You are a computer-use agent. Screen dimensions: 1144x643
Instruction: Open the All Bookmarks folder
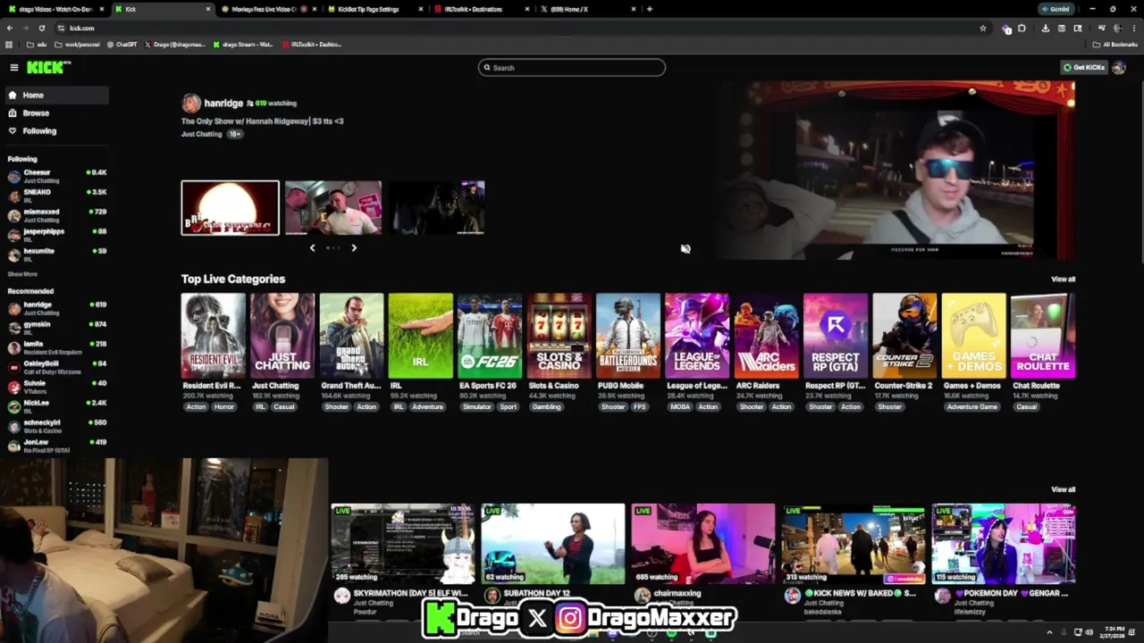[1115, 44]
